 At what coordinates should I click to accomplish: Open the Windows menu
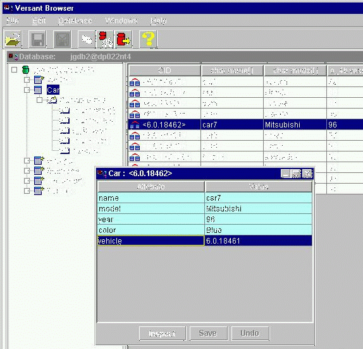(x=121, y=21)
